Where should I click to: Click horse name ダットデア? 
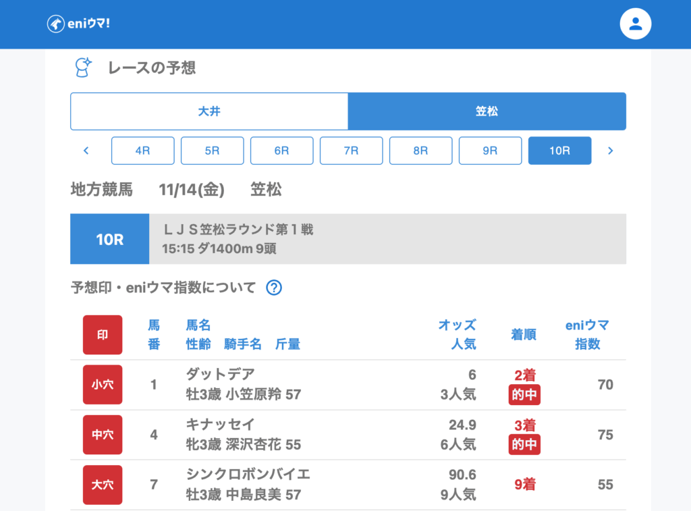[220, 375]
